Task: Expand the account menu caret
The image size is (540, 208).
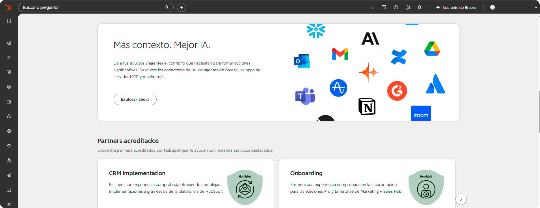Action: [x=536, y=7]
